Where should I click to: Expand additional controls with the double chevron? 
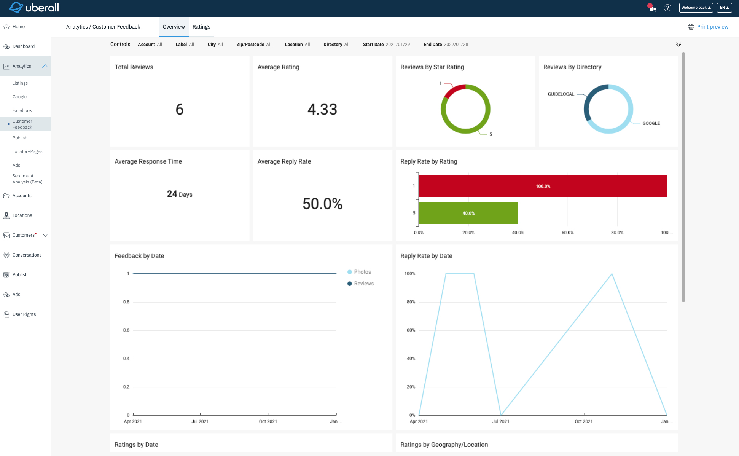pyautogui.click(x=678, y=44)
